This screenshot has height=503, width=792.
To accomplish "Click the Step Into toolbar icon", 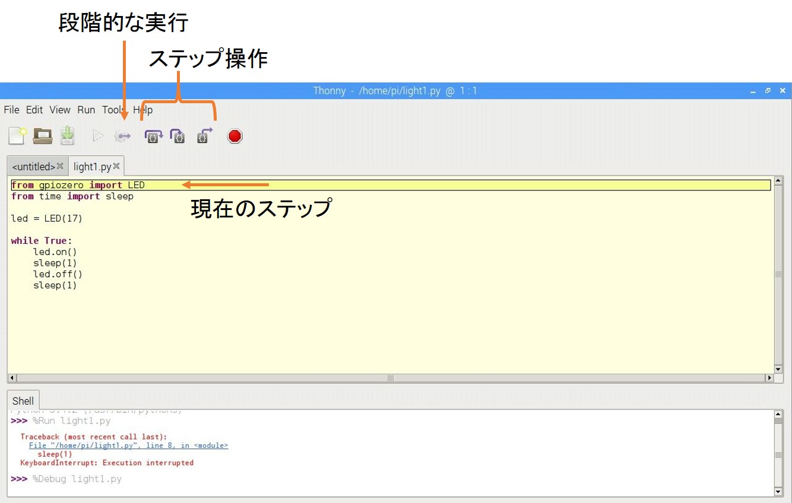I will [x=178, y=136].
